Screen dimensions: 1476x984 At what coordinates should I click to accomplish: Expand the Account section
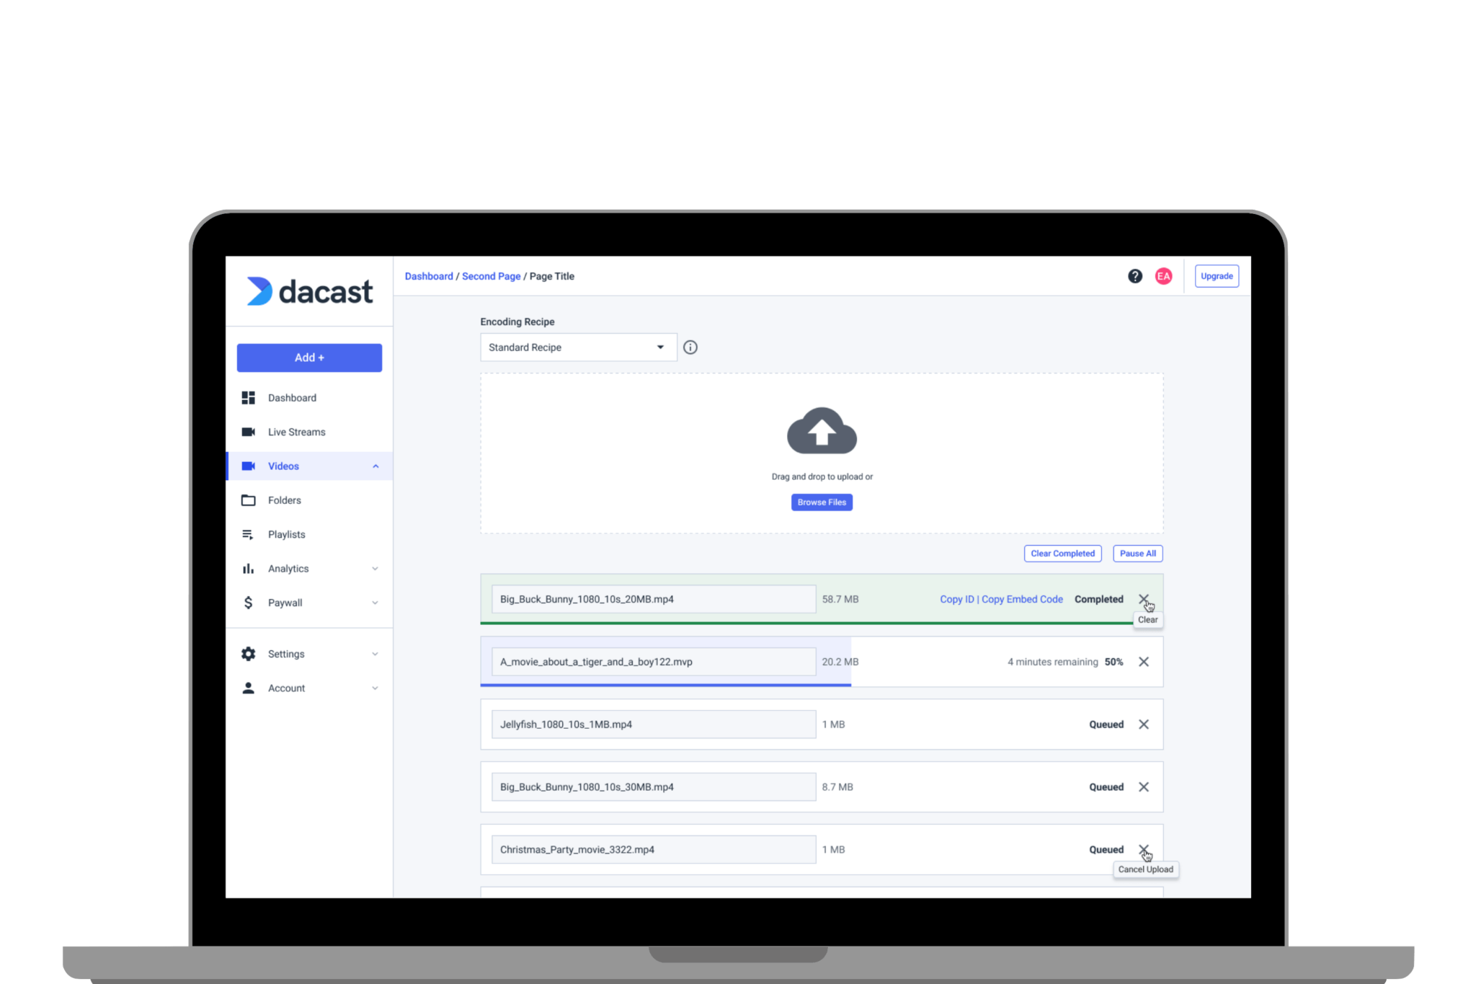[374, 688]
